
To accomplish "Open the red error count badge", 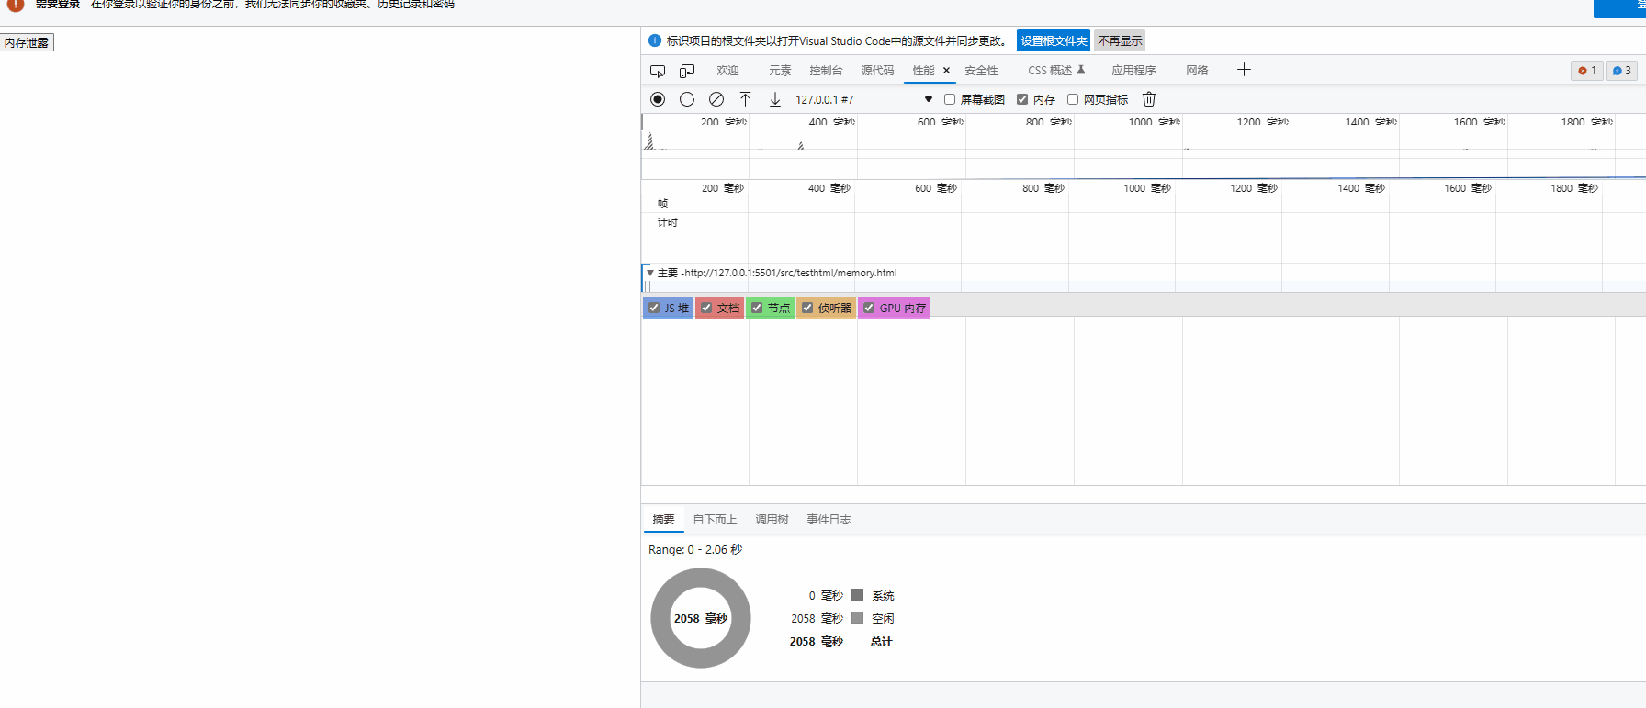I will coord(1587,71).
